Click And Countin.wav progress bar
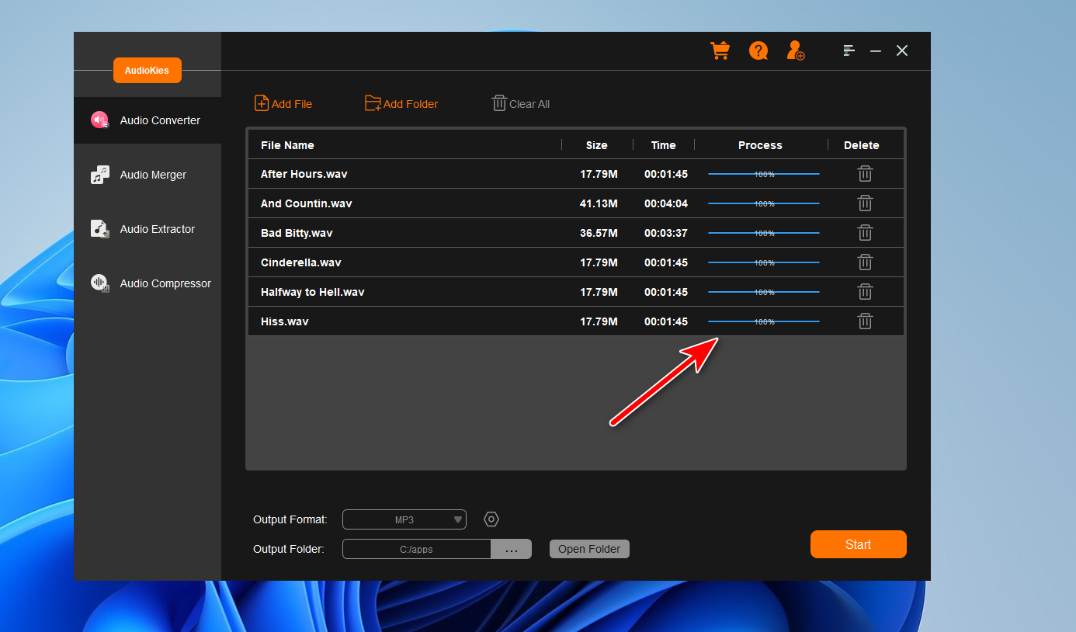The height and width of the screenshot is (632, 1076). [x=764, y=203]
